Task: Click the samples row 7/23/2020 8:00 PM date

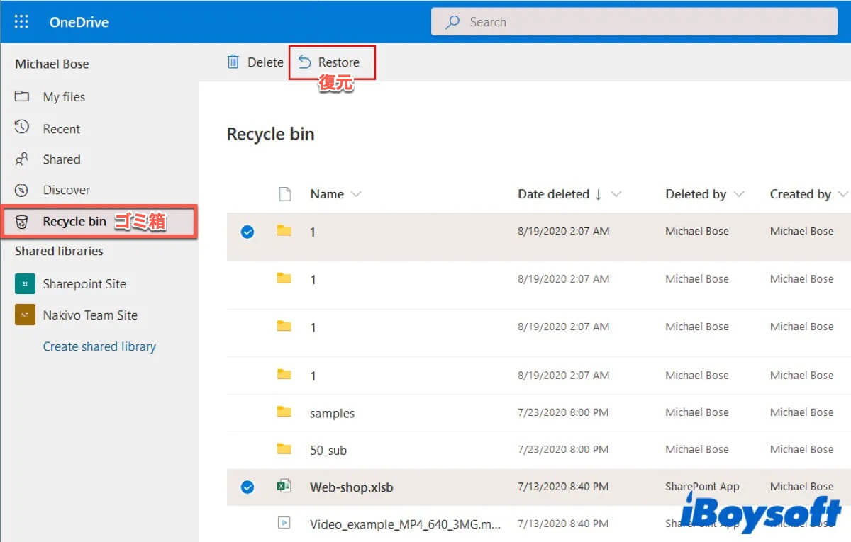Action: pyautogui.click(x=563, y=412)
